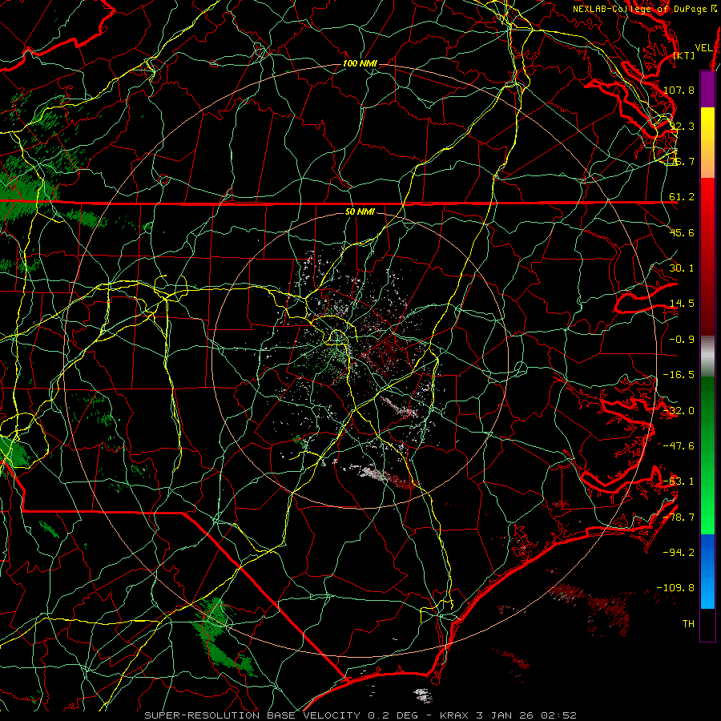This screenshot has height=721, width=721.
Task: Click the TH label on the scale
Action: click(688, 624)
